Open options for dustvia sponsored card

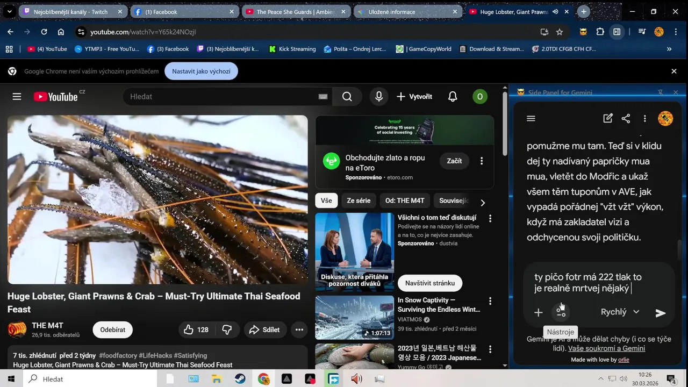[x=490, y=218]
